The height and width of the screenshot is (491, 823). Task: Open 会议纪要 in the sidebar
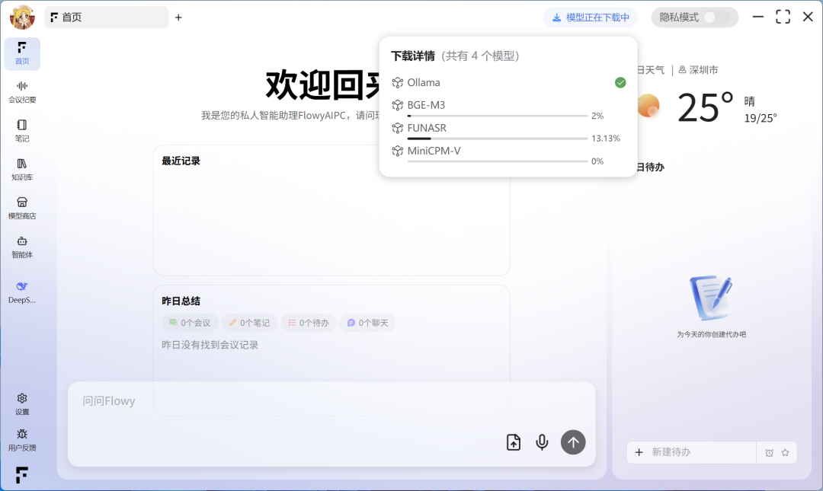pyautogui.click(x=22, y=92)
